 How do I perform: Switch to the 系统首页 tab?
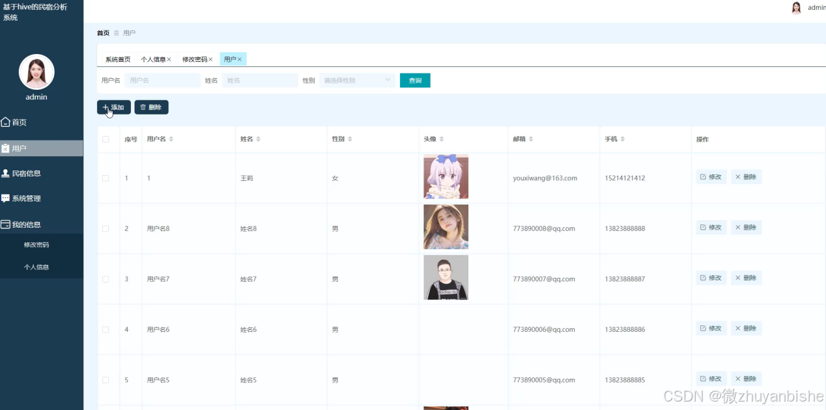117,59
